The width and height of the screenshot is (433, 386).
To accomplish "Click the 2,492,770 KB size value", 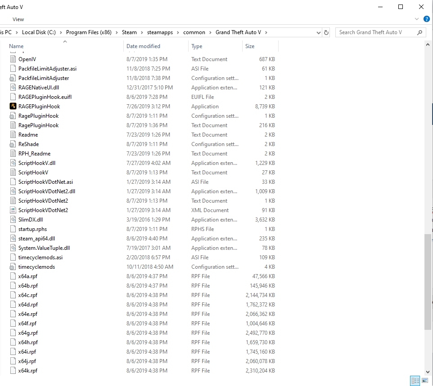I will [260, 333].
